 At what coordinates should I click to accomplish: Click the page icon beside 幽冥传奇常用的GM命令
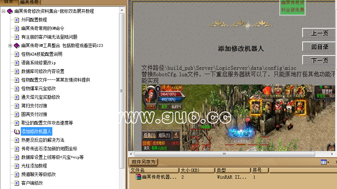coord(17,29)
